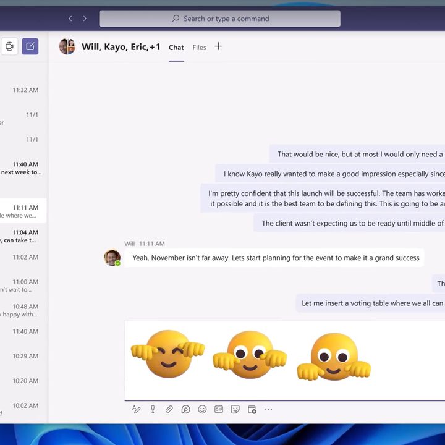Set delivery options exclamation icon

[x=153, y=409]
